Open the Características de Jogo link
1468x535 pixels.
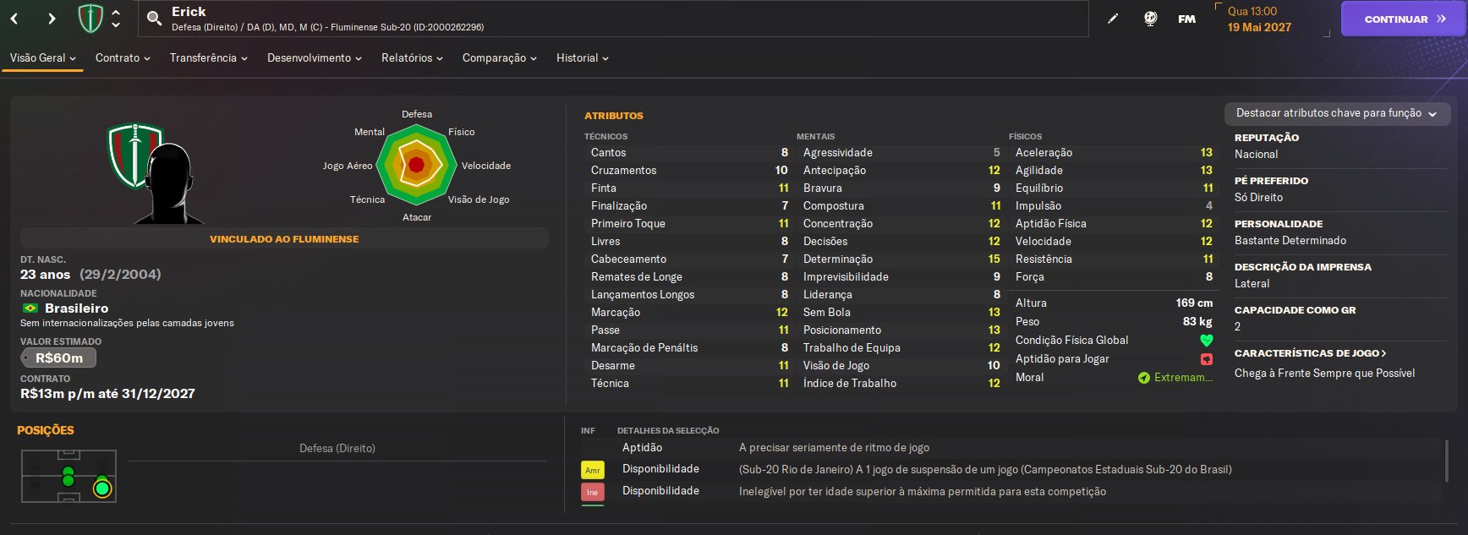1310,353
